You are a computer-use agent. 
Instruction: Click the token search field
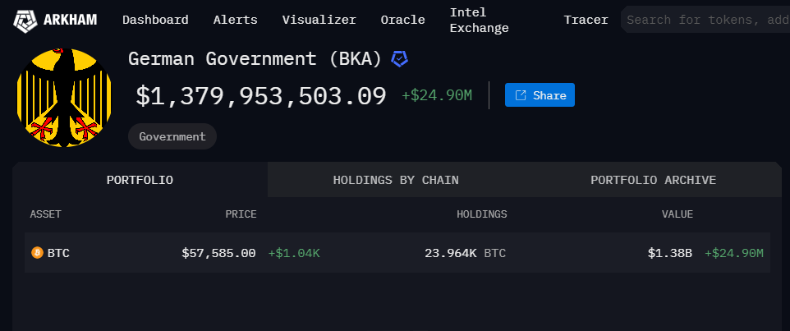[706, 20]
